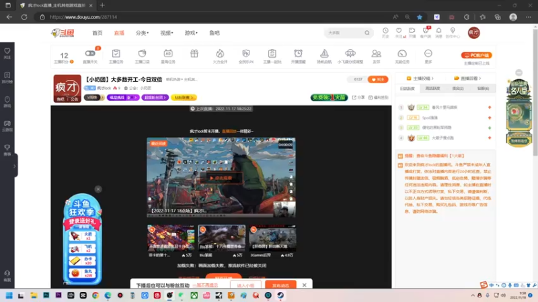Open the creator center lightbulb icon
The width and height of the screenshot is (538, 302).
coord(453,31)
